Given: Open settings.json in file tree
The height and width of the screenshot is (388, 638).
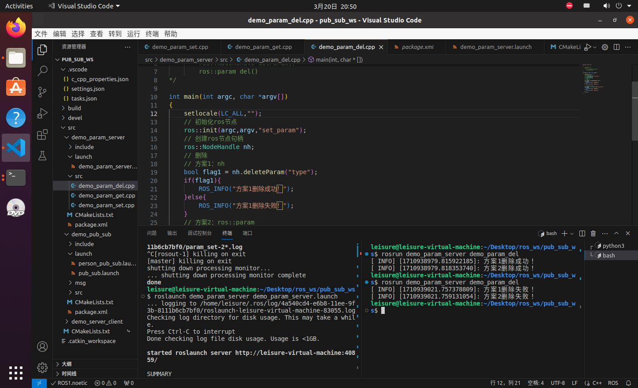Looking at the screenshot, I should click(x=95, y=89).
